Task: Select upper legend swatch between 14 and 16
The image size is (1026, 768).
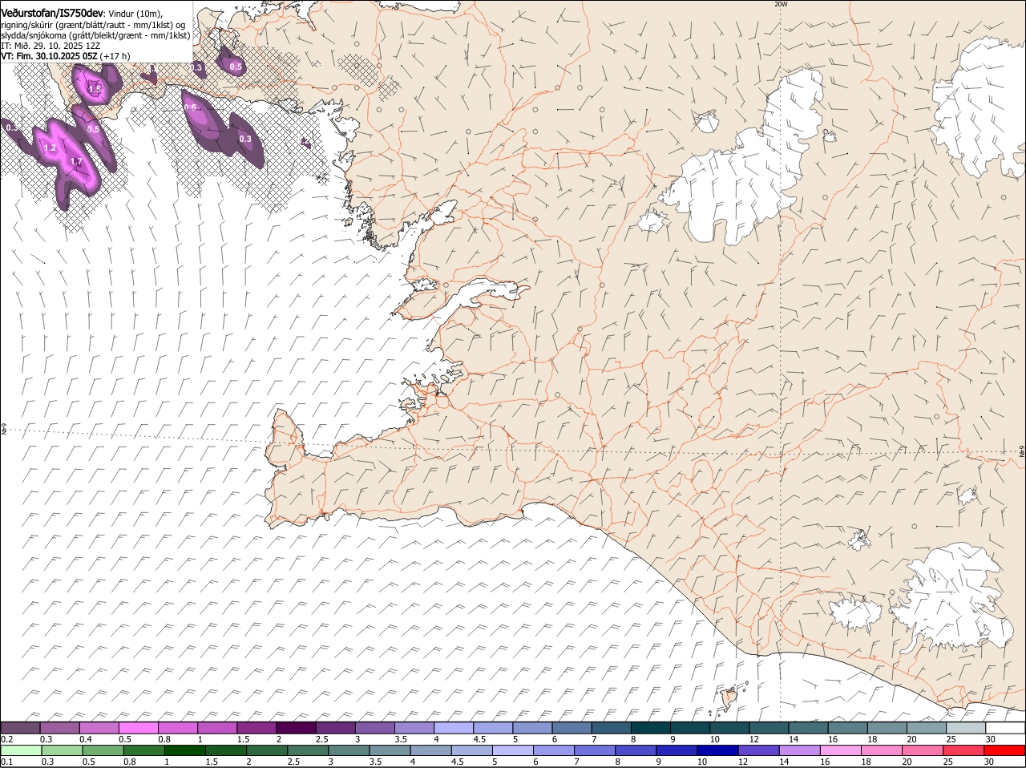Action: (x=809, y=727)
